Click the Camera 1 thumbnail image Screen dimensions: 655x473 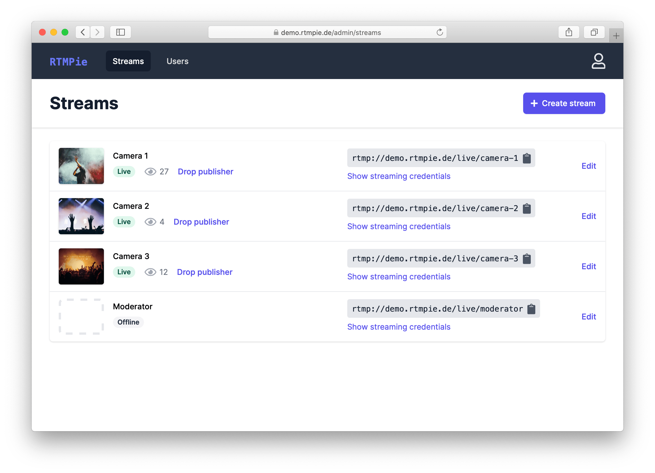click(x=81, y=165)
